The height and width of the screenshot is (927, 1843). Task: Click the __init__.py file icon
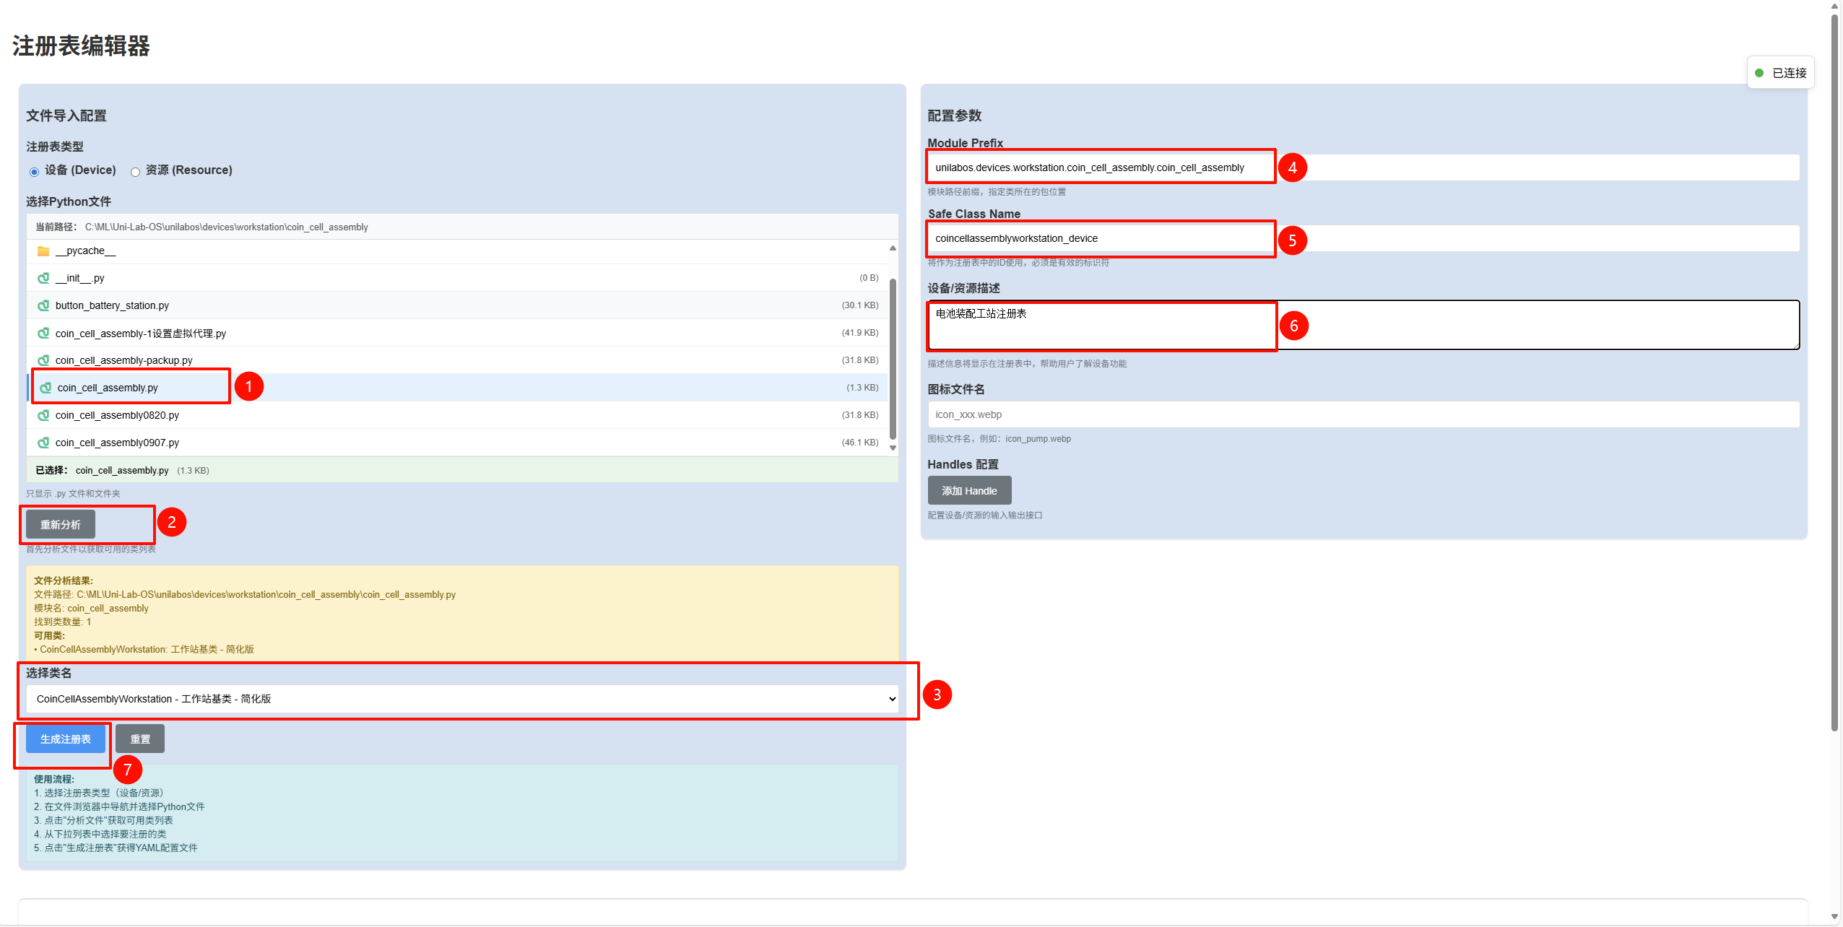43,278
